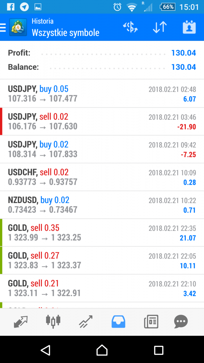Select the USDJPY sell 0.02 trade
204x363 pixels.
102,121
